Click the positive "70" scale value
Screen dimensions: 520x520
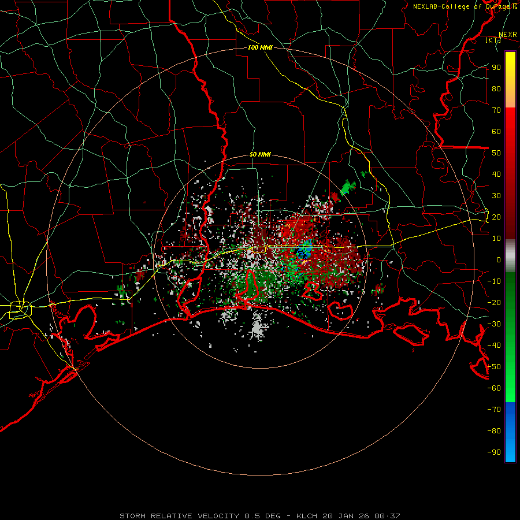click(x=496, y=110)
